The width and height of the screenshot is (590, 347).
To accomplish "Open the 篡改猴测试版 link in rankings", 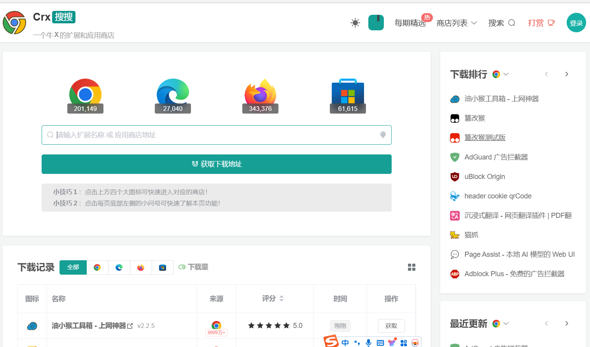I will (485, 138).
